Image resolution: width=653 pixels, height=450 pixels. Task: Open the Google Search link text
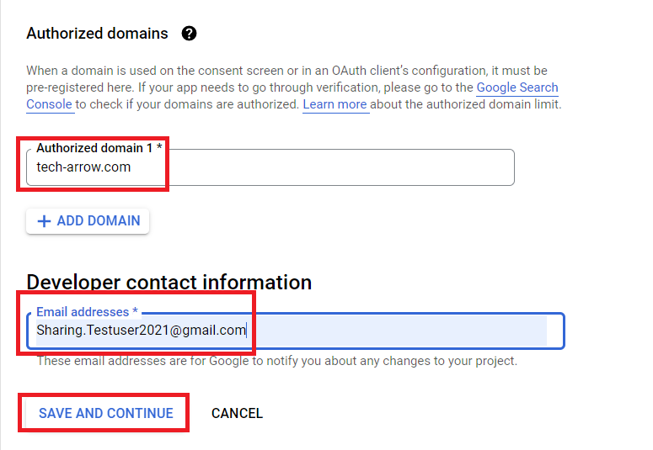[x=517, y=87]
